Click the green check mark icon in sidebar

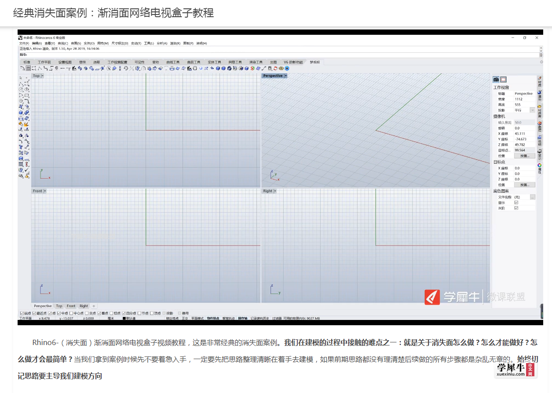tap(26, 170)
